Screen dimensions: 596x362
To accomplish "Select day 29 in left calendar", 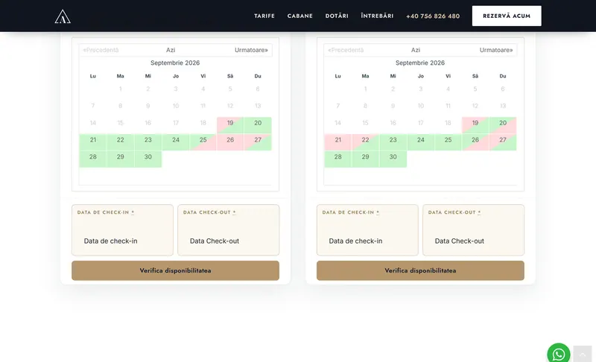I will coord(121,159).
